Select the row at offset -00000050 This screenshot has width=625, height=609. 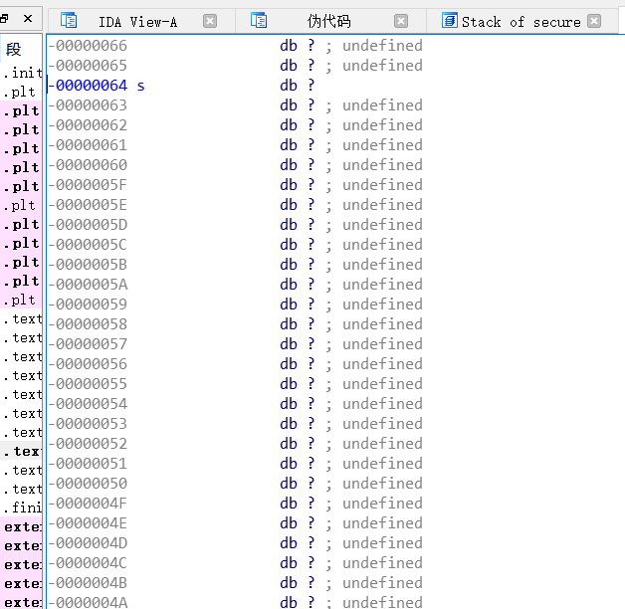point(90,484)
